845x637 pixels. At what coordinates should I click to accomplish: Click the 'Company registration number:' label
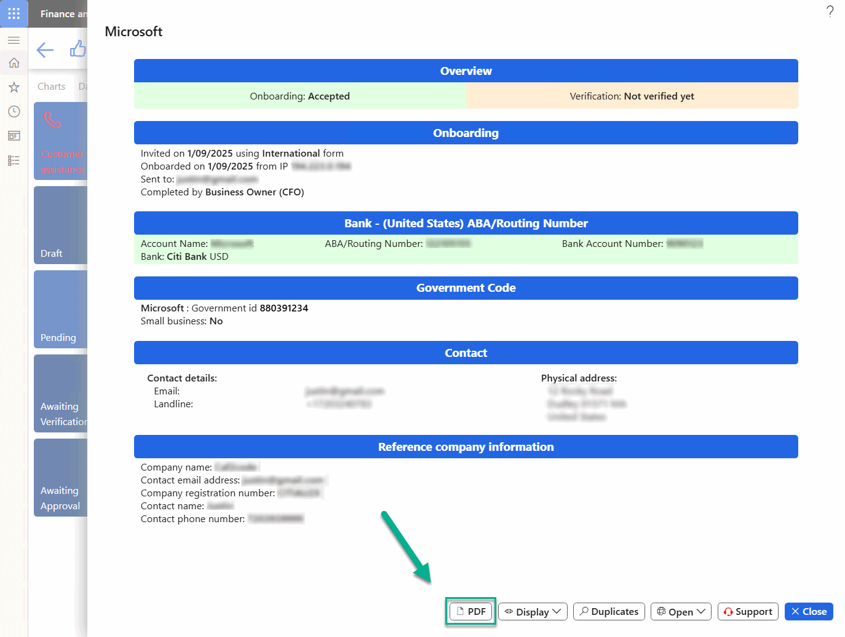(x=208, y=493)
